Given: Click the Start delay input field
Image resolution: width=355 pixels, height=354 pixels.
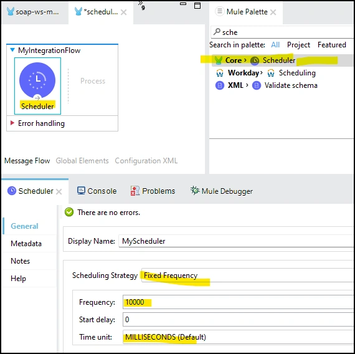Looking at the screenshot, I should point(238,320).
